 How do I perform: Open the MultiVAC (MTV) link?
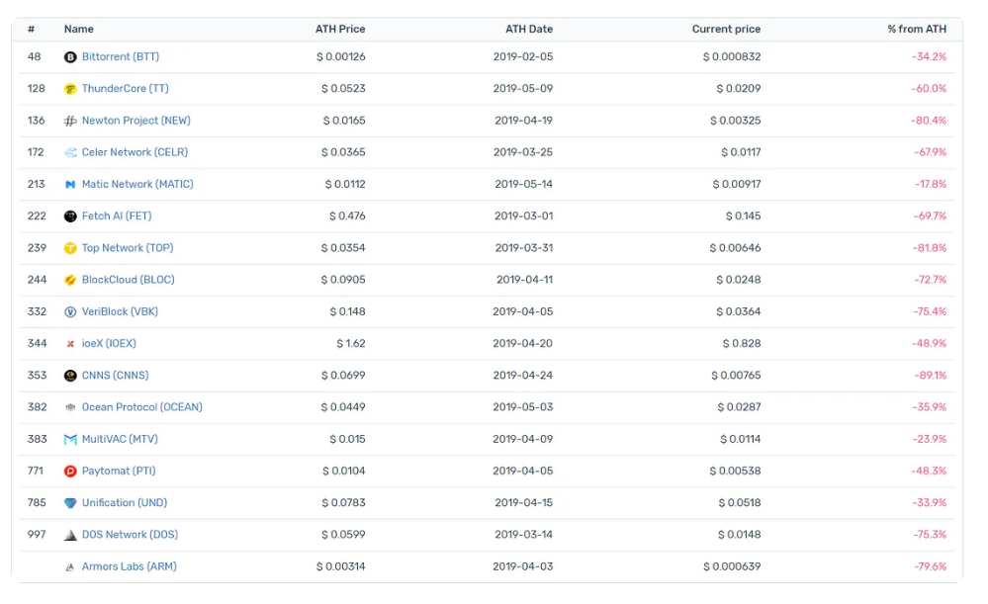pyautogui.click(x=120, y=439)
